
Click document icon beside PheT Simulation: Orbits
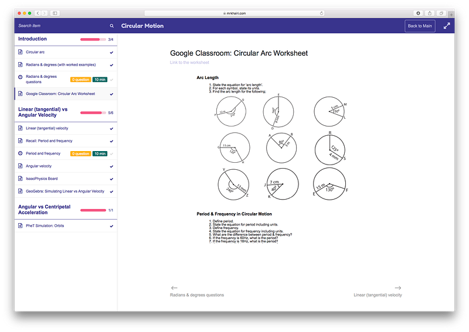point(21,225)
